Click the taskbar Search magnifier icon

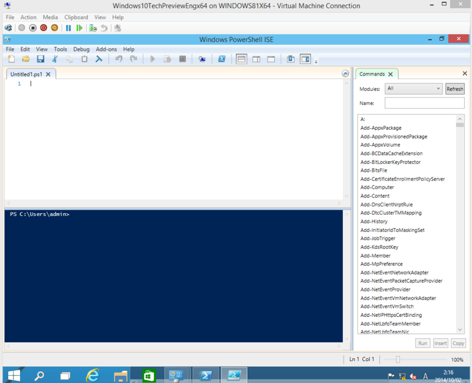click(x=39, y=375)
